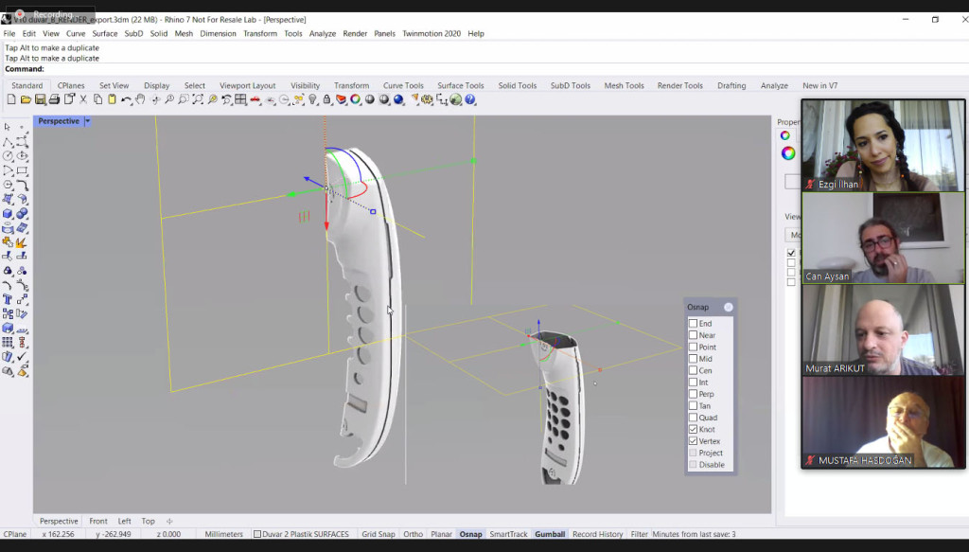Click the Lock objects padlock icon

[x=326, y=99]
